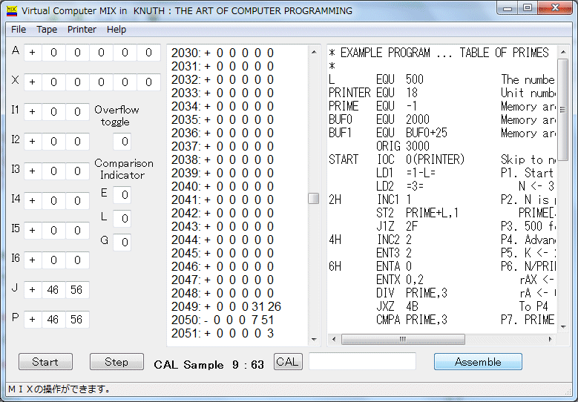Click memory list scrollbar thumb

coord(314,198)
